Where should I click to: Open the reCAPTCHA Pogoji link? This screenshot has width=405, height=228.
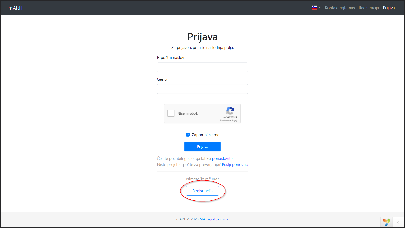(x=235, y=120)
